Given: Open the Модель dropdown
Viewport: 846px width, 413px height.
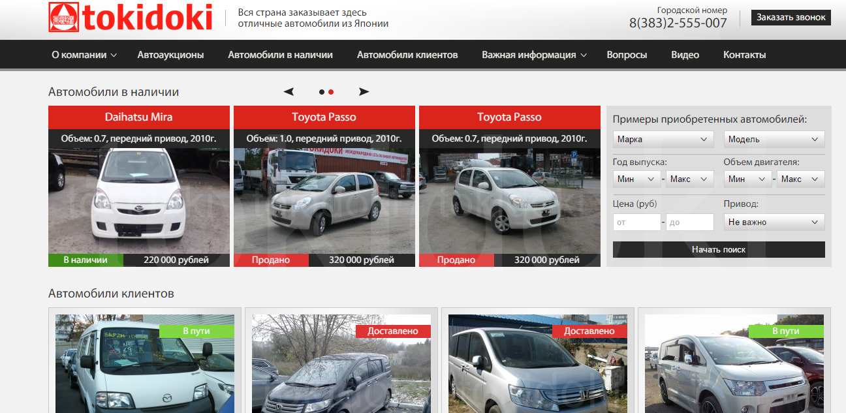Looking at the screenshot, I should [x=774, y=139].
